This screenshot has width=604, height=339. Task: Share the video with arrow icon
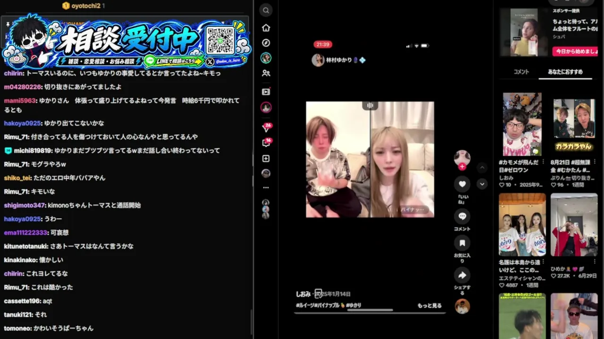(462, 275)
